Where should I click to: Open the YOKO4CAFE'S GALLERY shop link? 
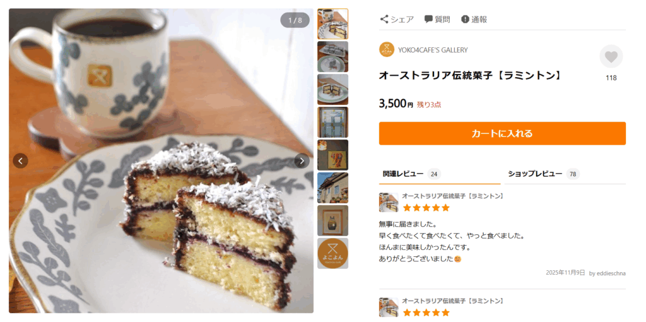tap(433, 50)
